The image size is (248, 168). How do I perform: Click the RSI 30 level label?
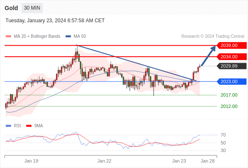point(223,150)
